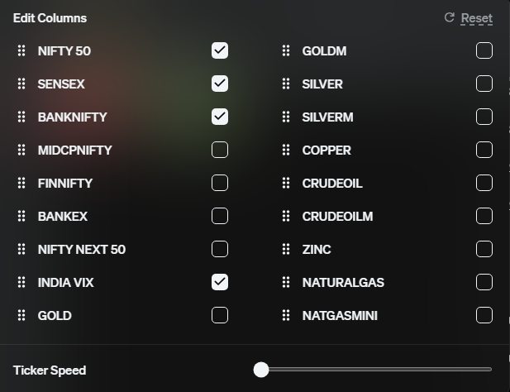The height and width of the screenshot is (392, 510).
Task: Check the CRUDEOIL checkbox
Action: (x=484, y=183)
